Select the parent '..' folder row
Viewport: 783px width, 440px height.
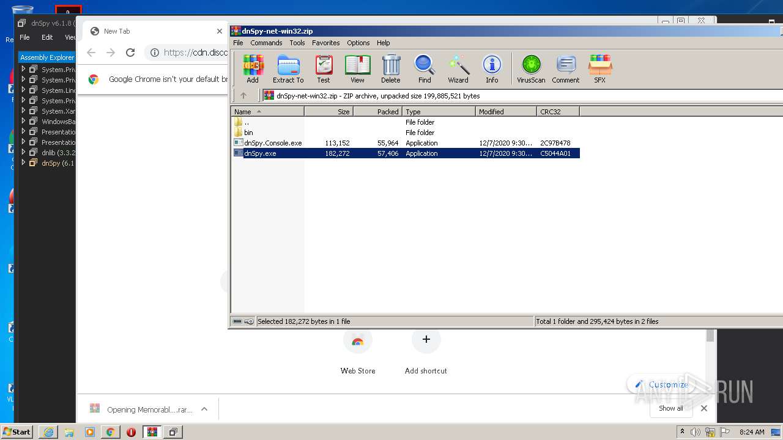406,122
